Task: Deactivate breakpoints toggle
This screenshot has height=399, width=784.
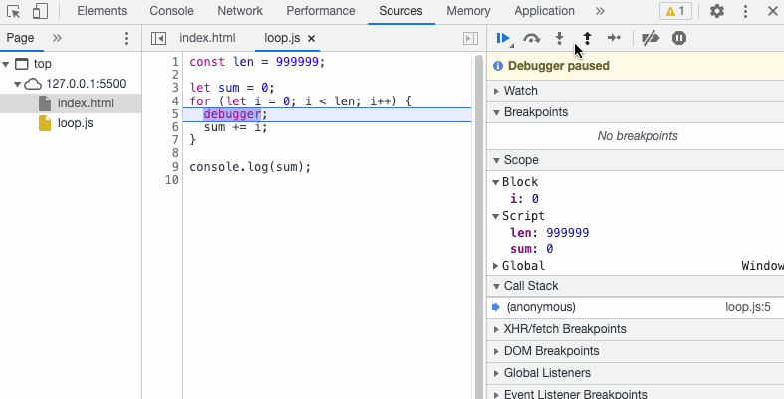Action: tap(651, 38)
